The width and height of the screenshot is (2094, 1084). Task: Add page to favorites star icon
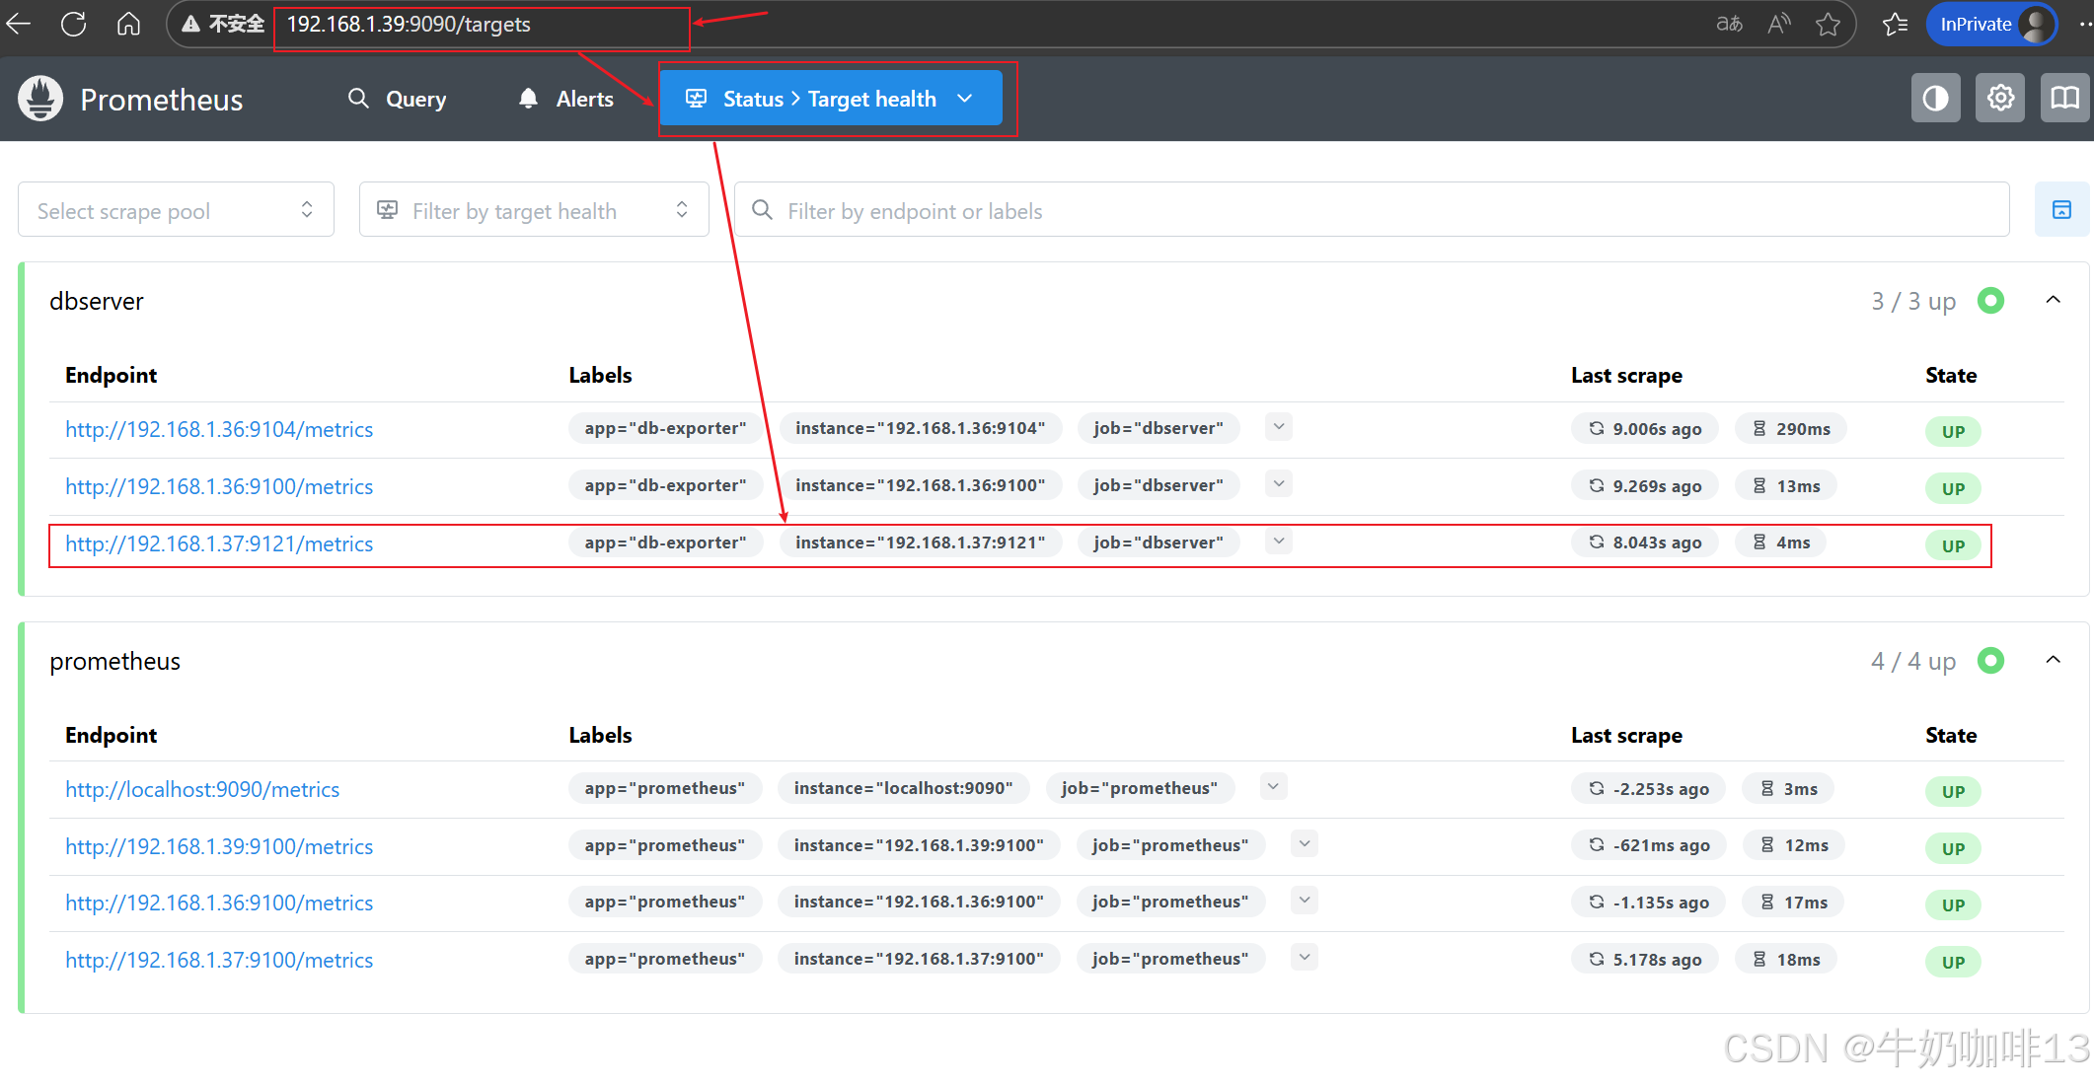click(x=1828, y=24)
